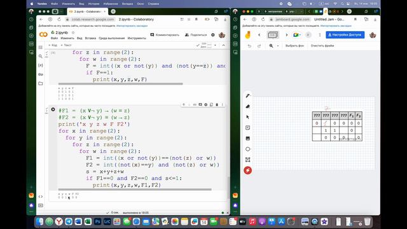Open Telegram from the Dock

(69, 221)
